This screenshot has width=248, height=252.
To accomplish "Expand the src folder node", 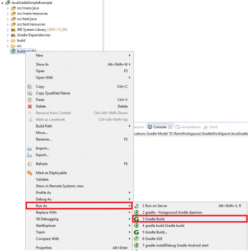I will (x=8, y=46).
